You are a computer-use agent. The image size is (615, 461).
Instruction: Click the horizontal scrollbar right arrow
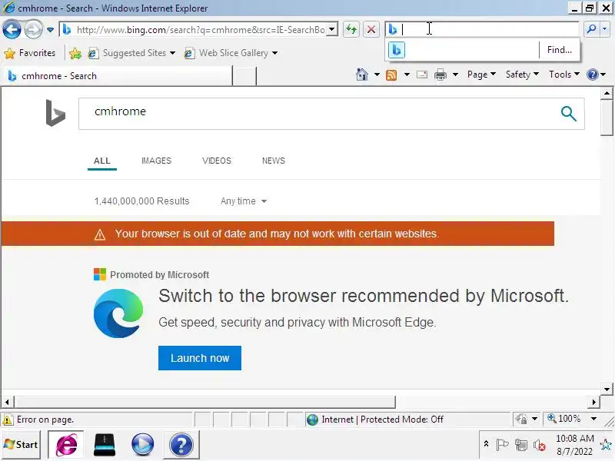point(593,402)
